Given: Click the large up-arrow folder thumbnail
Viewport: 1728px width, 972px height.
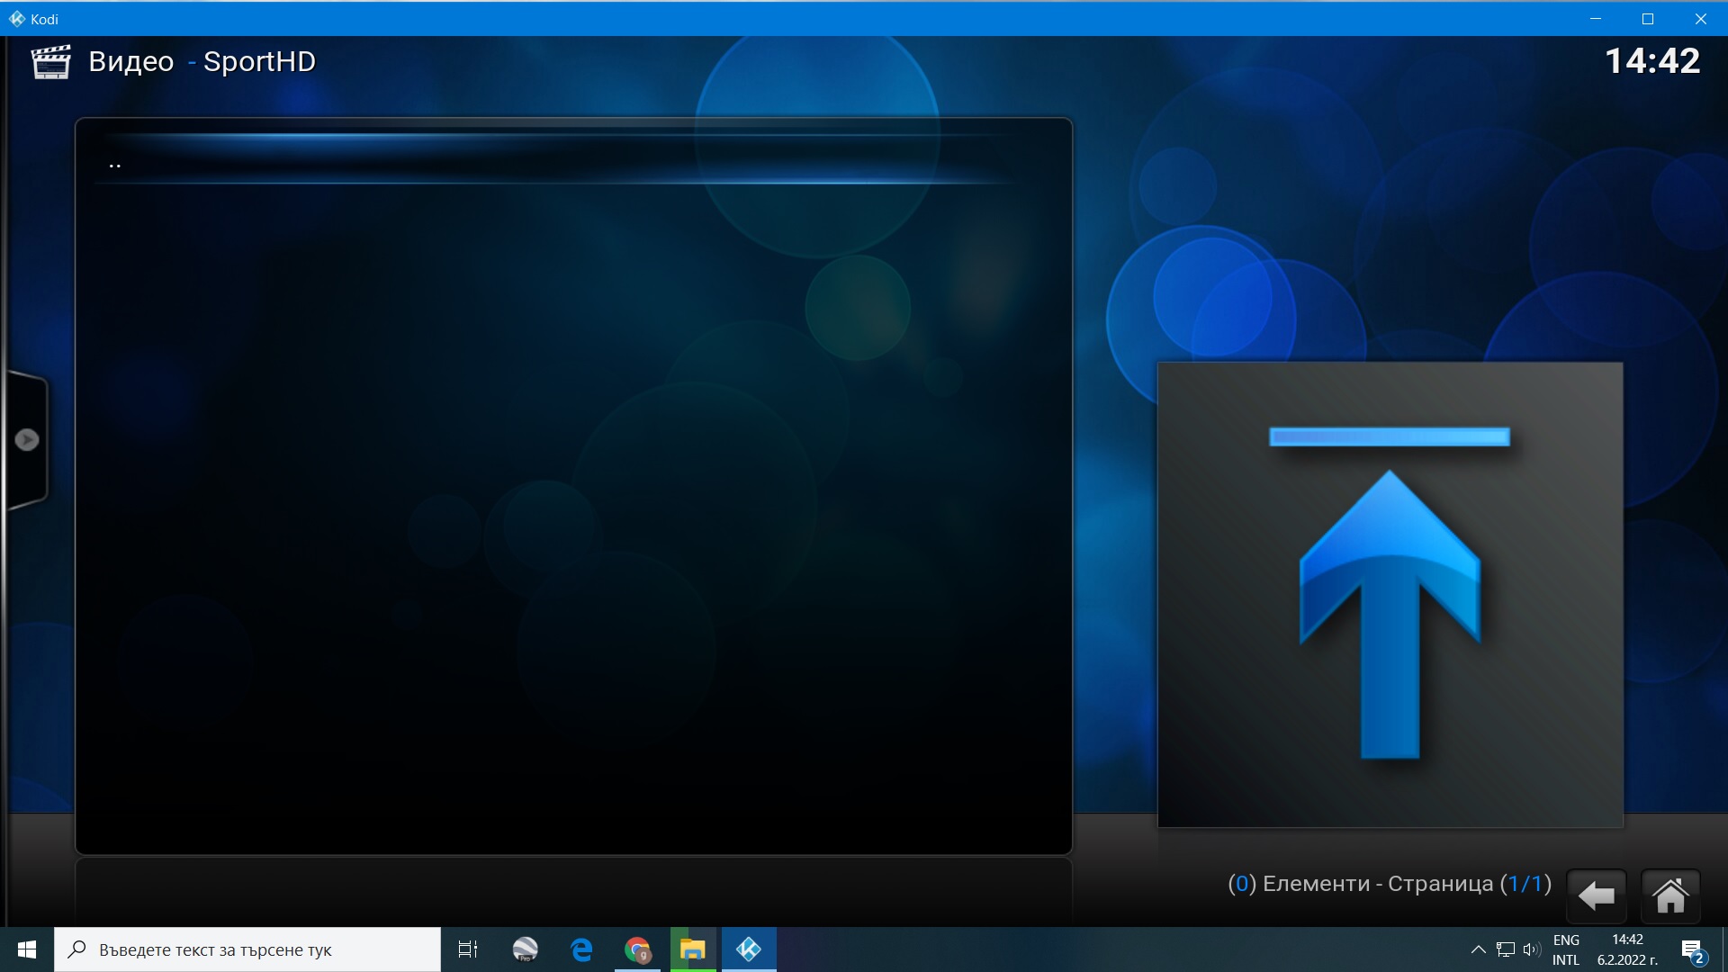Looking at the screenshot, I should click(x=1390, y=594).
